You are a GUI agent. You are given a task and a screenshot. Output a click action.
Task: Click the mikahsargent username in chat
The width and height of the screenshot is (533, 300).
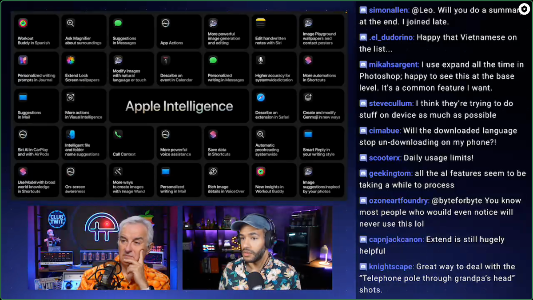click(394, 65)
